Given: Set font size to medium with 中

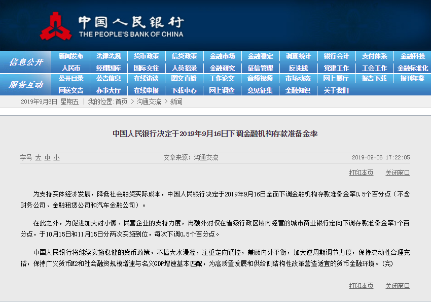Looking at the screenshot, I should click(47, 158).
